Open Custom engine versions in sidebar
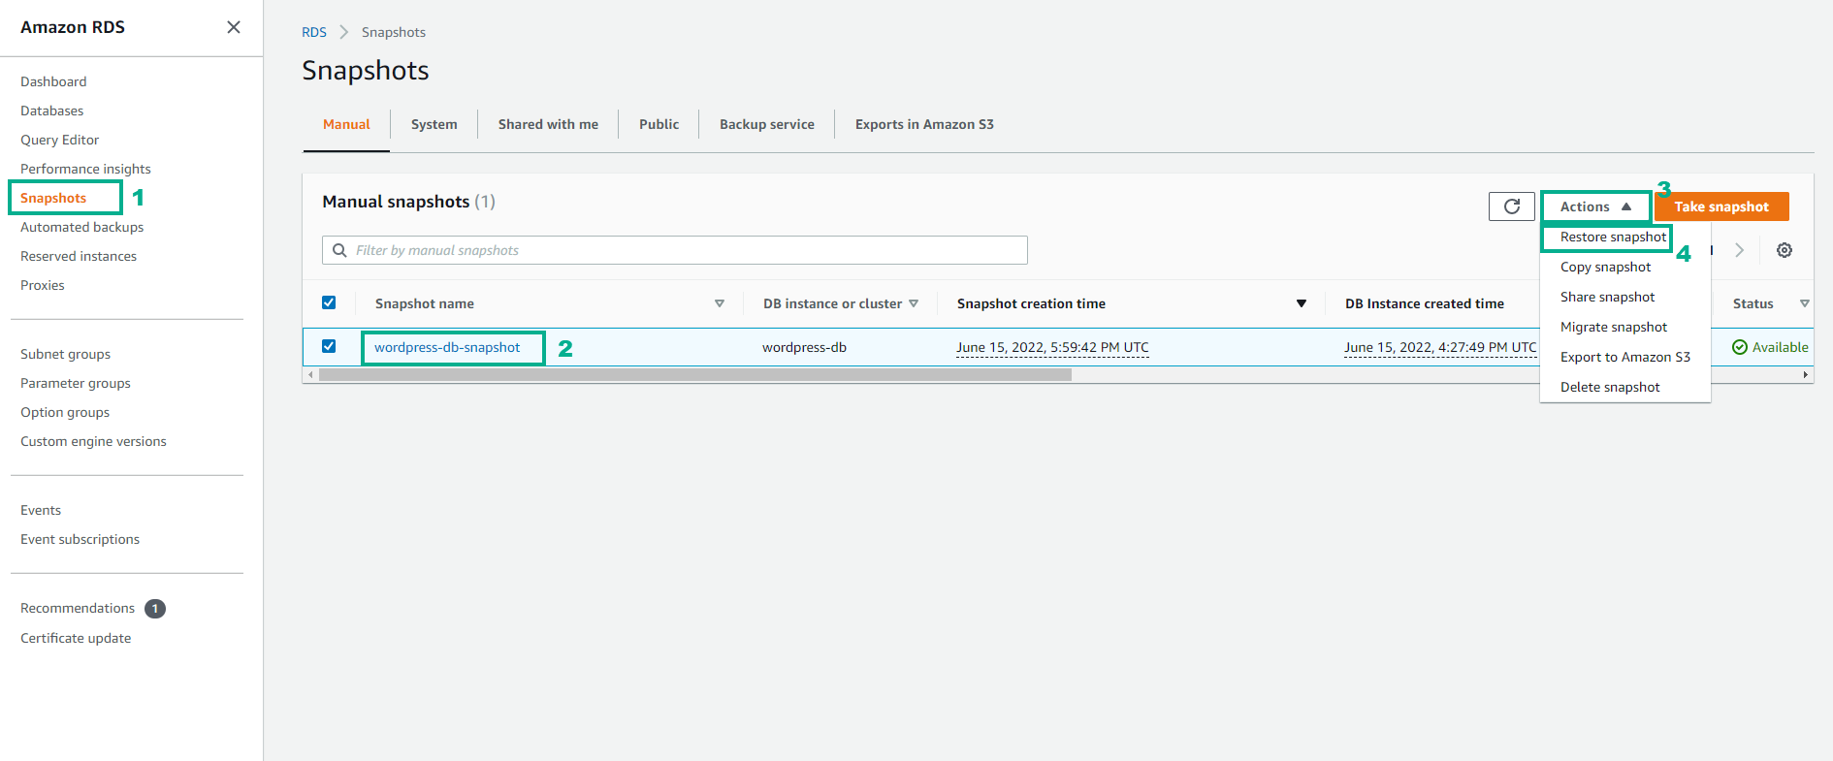 [x=93, y=441]
